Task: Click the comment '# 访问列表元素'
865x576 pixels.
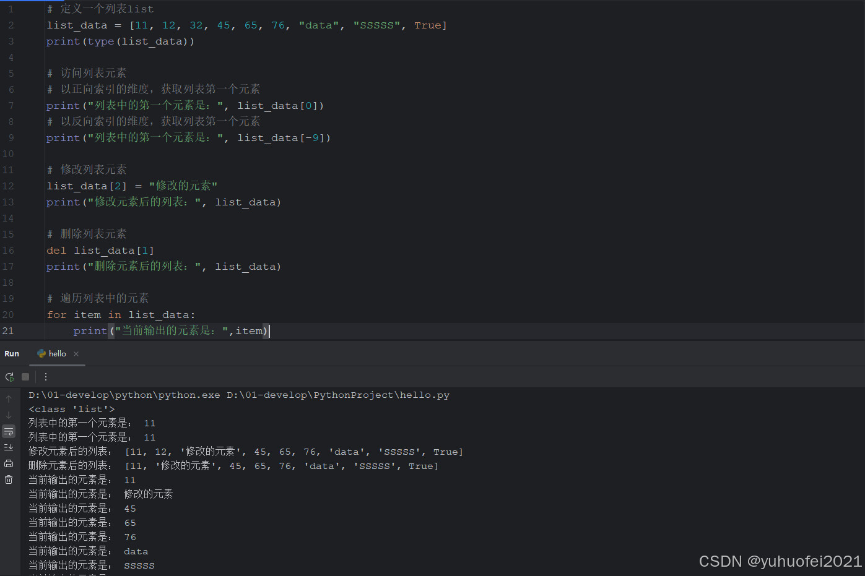Action: (87, 73)
